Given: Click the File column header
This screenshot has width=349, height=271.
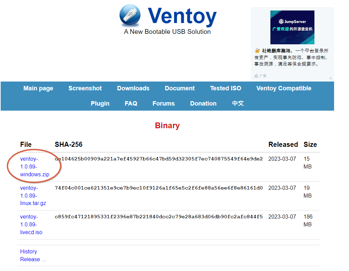Looking at the screenshot, I should 26,144.
